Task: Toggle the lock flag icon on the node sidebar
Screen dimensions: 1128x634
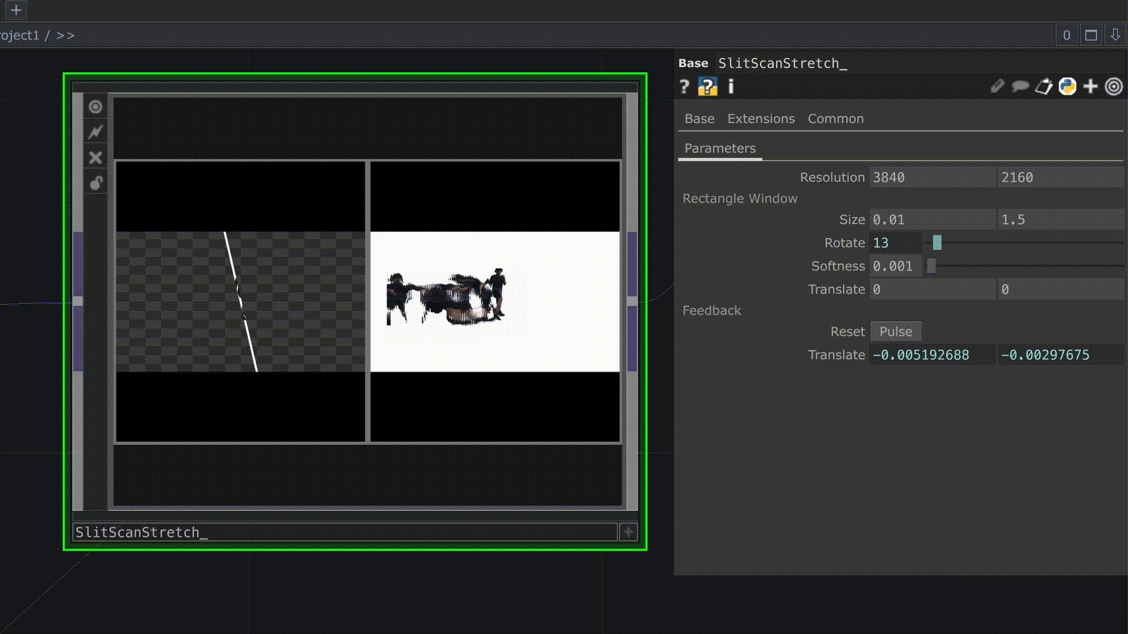Action: [x=96, y=183]
